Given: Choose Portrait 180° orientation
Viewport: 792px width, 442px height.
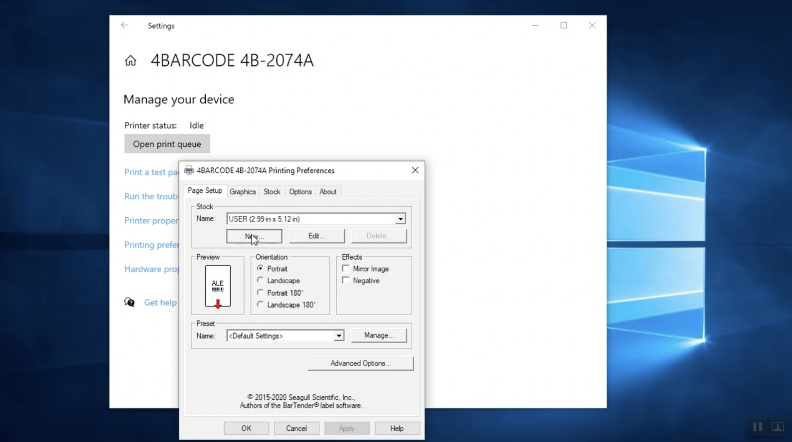Looking at the screenshot, I should 261,292.
